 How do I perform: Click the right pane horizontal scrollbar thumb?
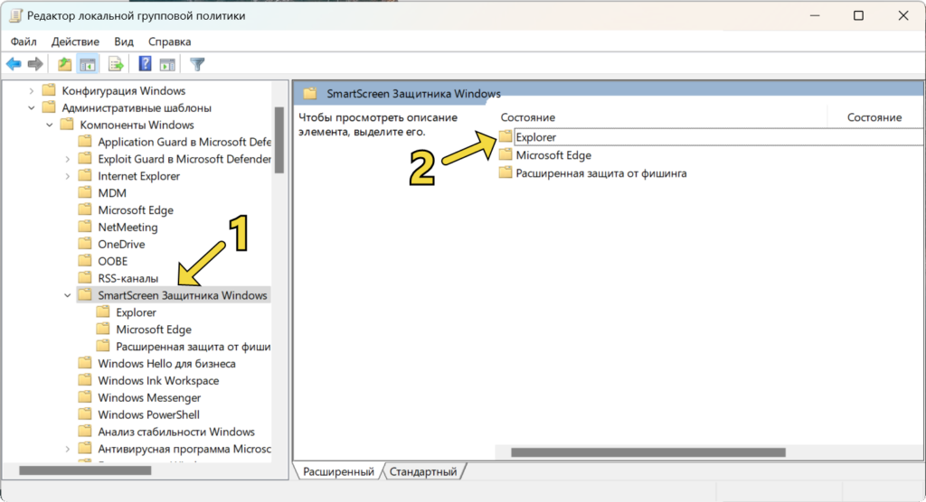[651, 452]
